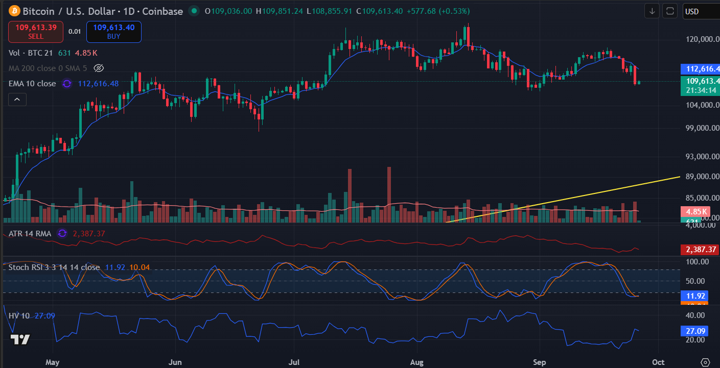Viewport: 720px width, 368px height.
Task: Click the TradingView logo
Action: 20,339
